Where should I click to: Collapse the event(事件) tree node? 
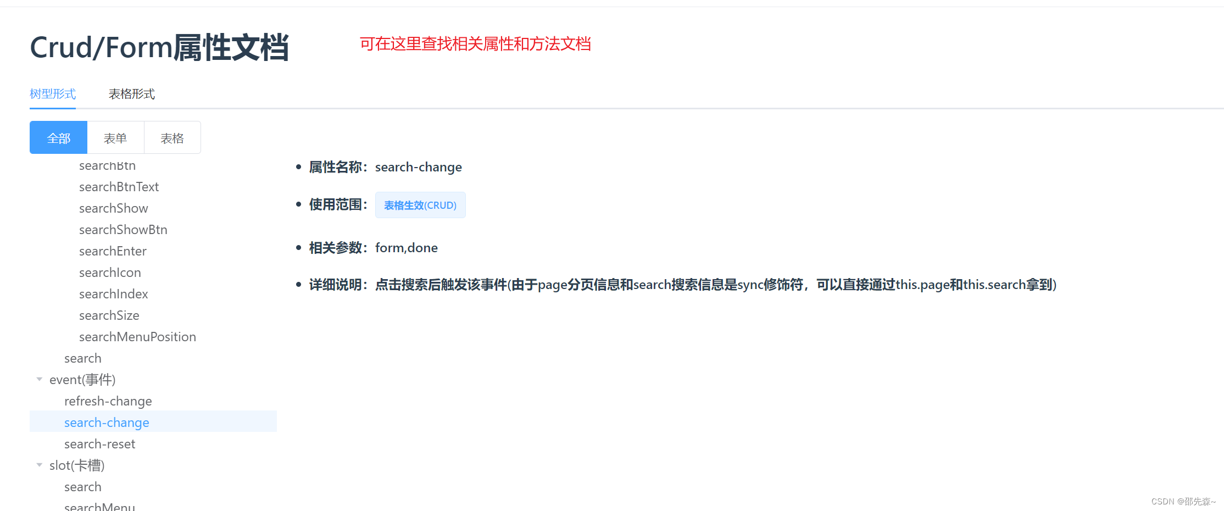[x=39, y=379]
